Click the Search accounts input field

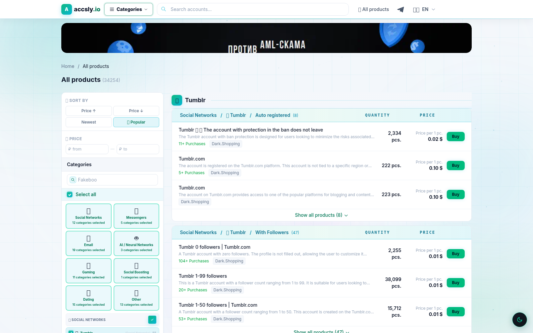click(x=253, y=9)
